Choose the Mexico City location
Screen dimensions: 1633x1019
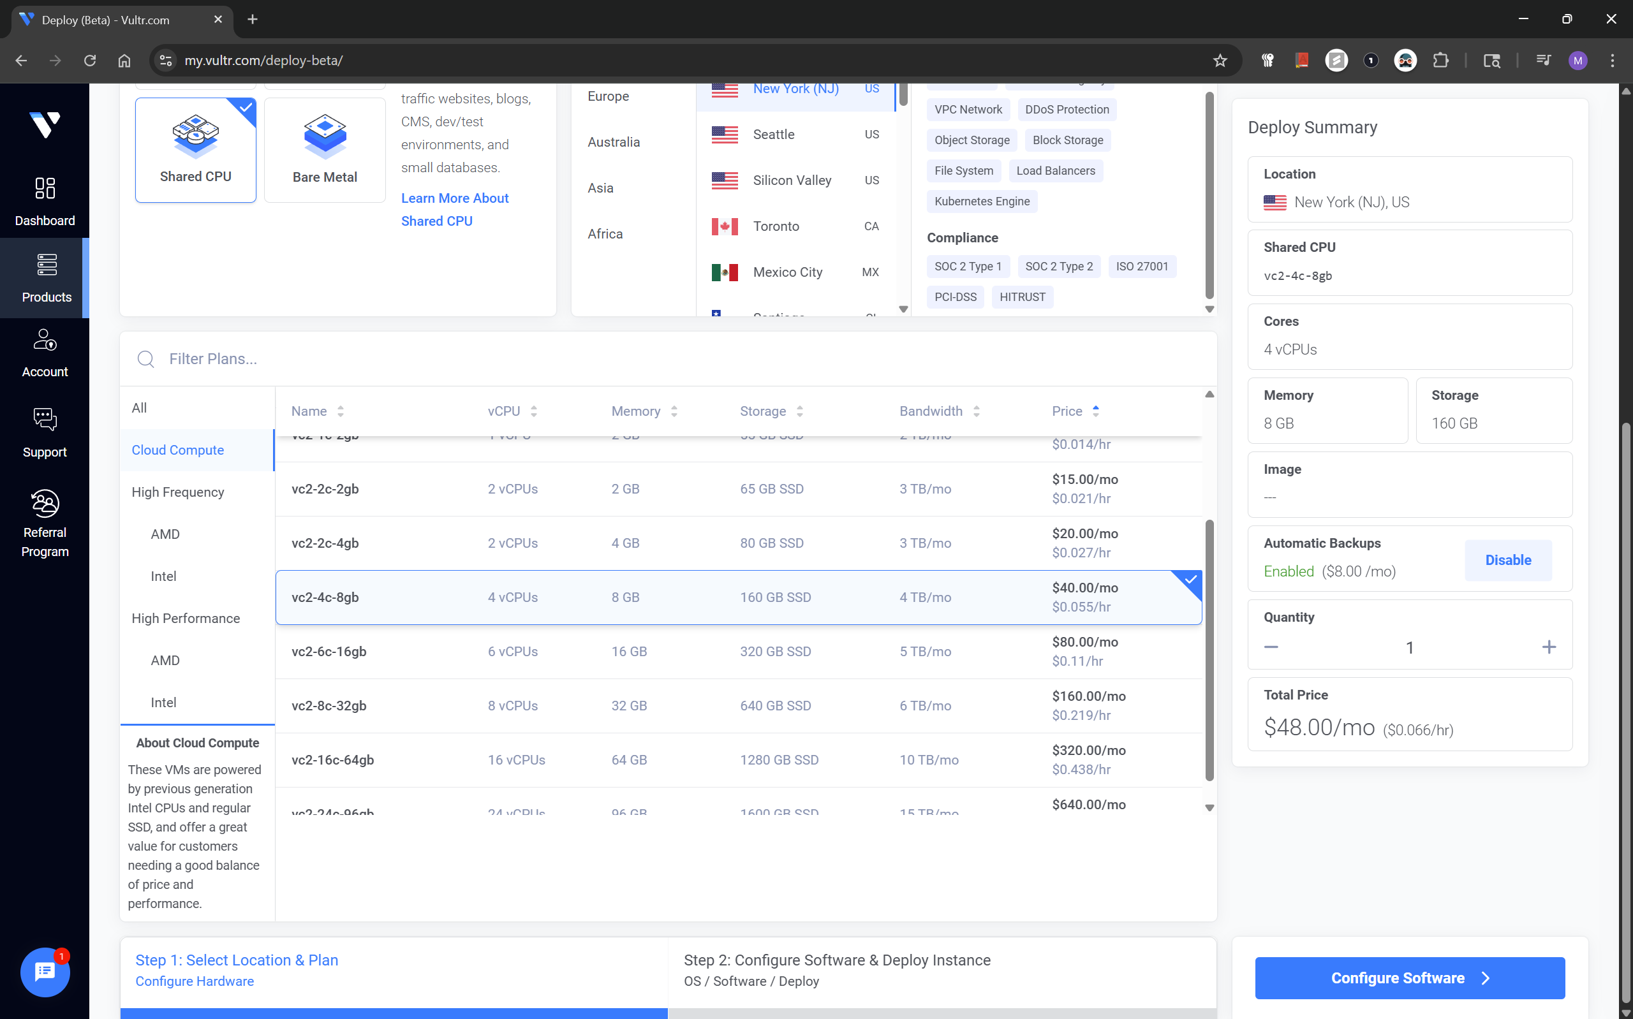(x=795, y=272)
